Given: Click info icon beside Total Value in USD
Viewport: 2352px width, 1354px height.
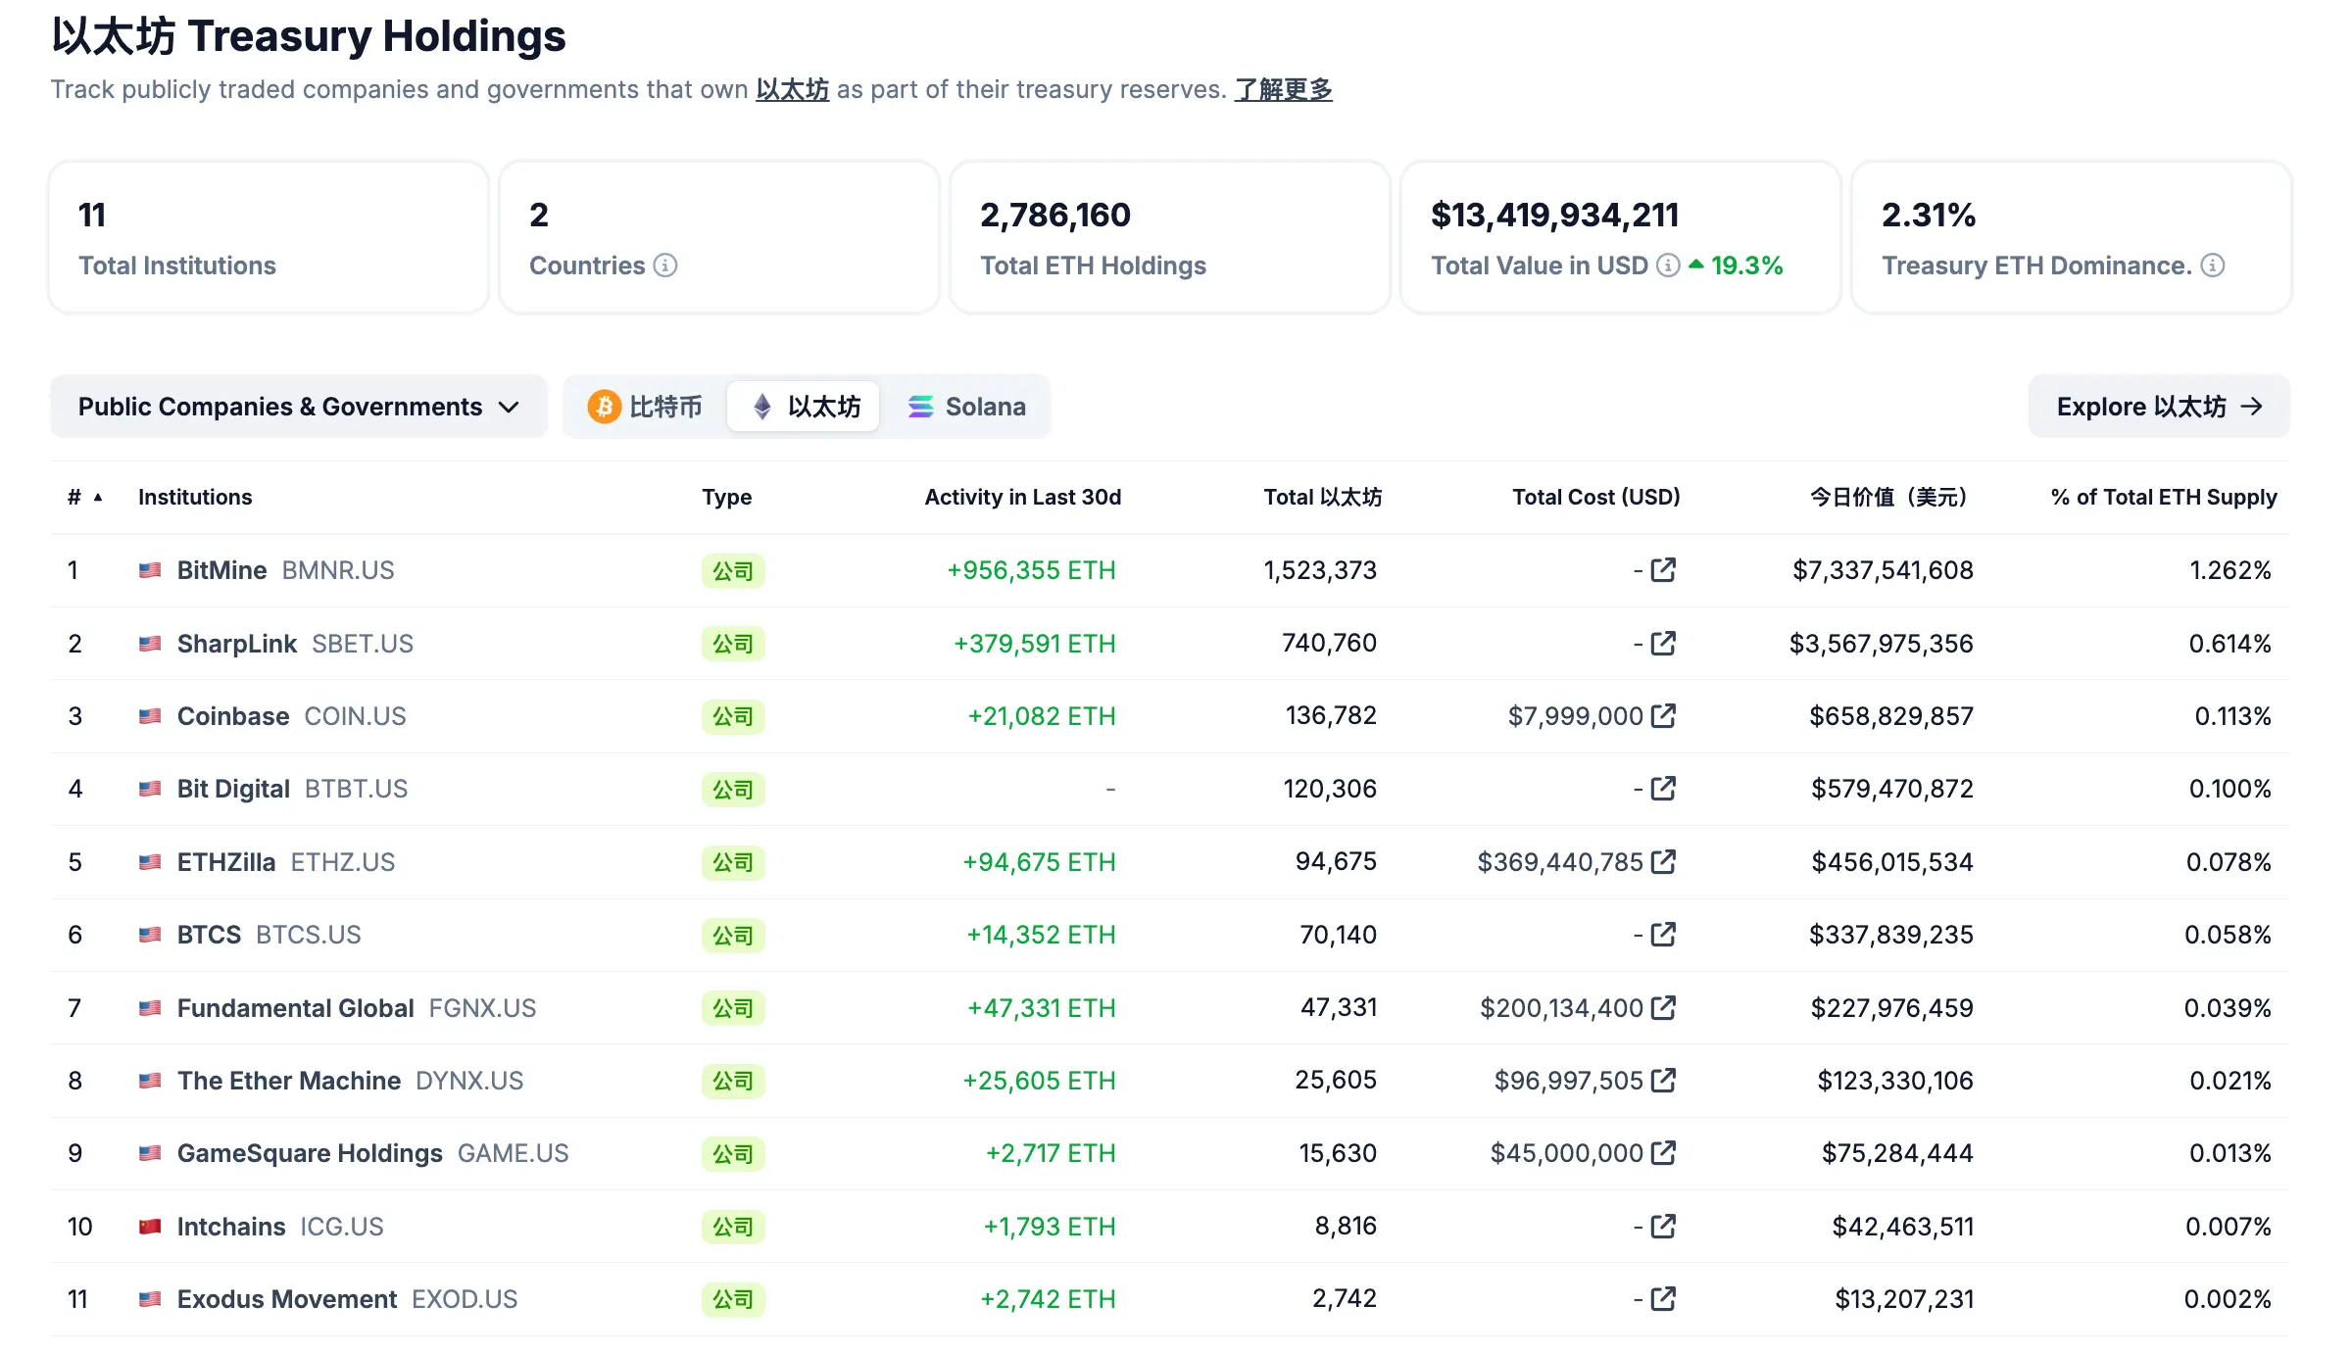Looking at the screenshot, I should (x=1668, y=266).
